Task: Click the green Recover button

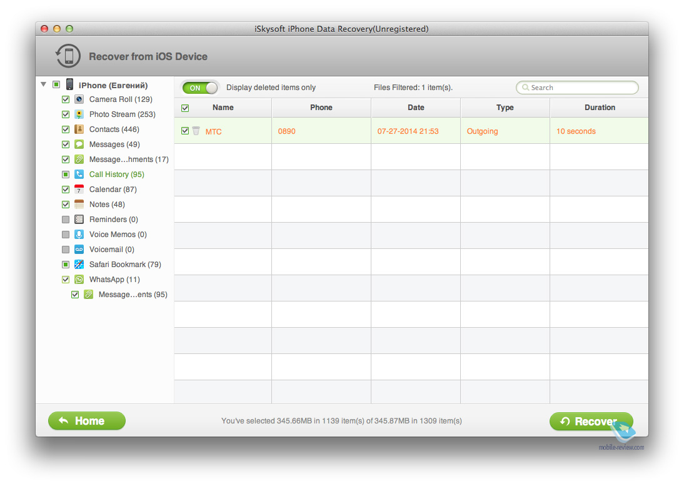Action: tap(591, 422)
